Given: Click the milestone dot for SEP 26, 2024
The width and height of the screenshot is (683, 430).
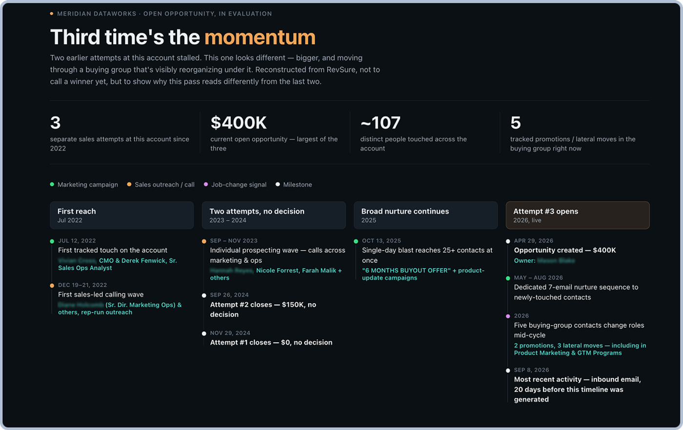Looking at the screenshot, I should click(x=204, y=295).
